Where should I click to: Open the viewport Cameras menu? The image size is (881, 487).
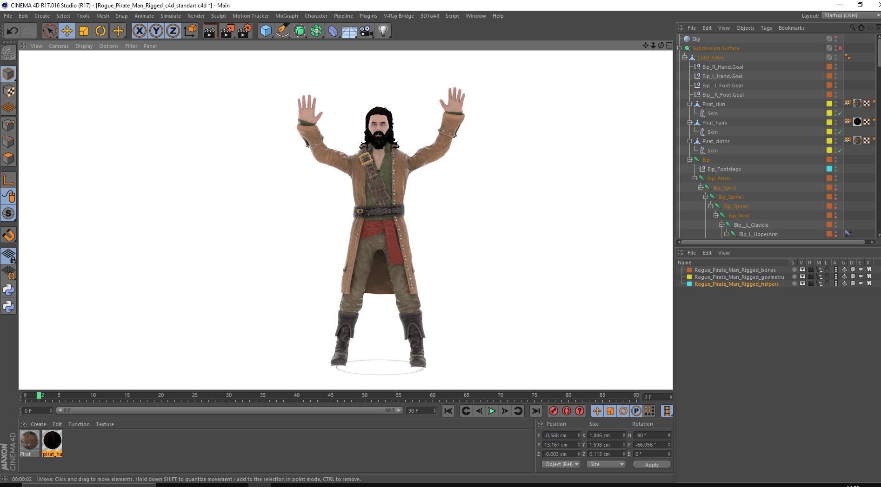pos(59,46)
